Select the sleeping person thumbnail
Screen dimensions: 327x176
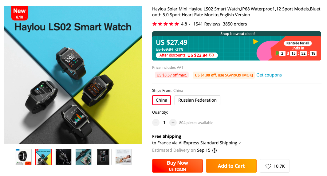pyautogui.click(x=123, y=157)
